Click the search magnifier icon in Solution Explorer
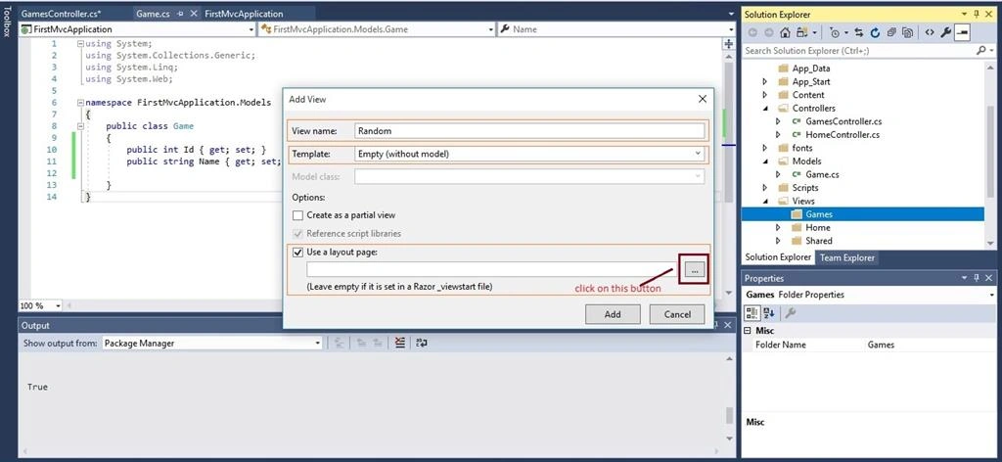This screenshot has width=1002, height=462. point(980,50)
